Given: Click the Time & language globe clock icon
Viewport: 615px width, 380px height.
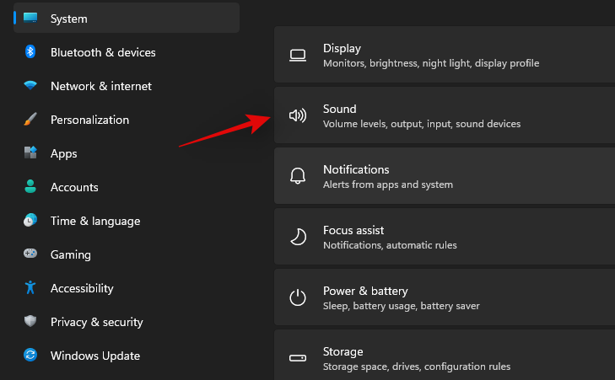Looking at the screenshot, I should 30,221.
